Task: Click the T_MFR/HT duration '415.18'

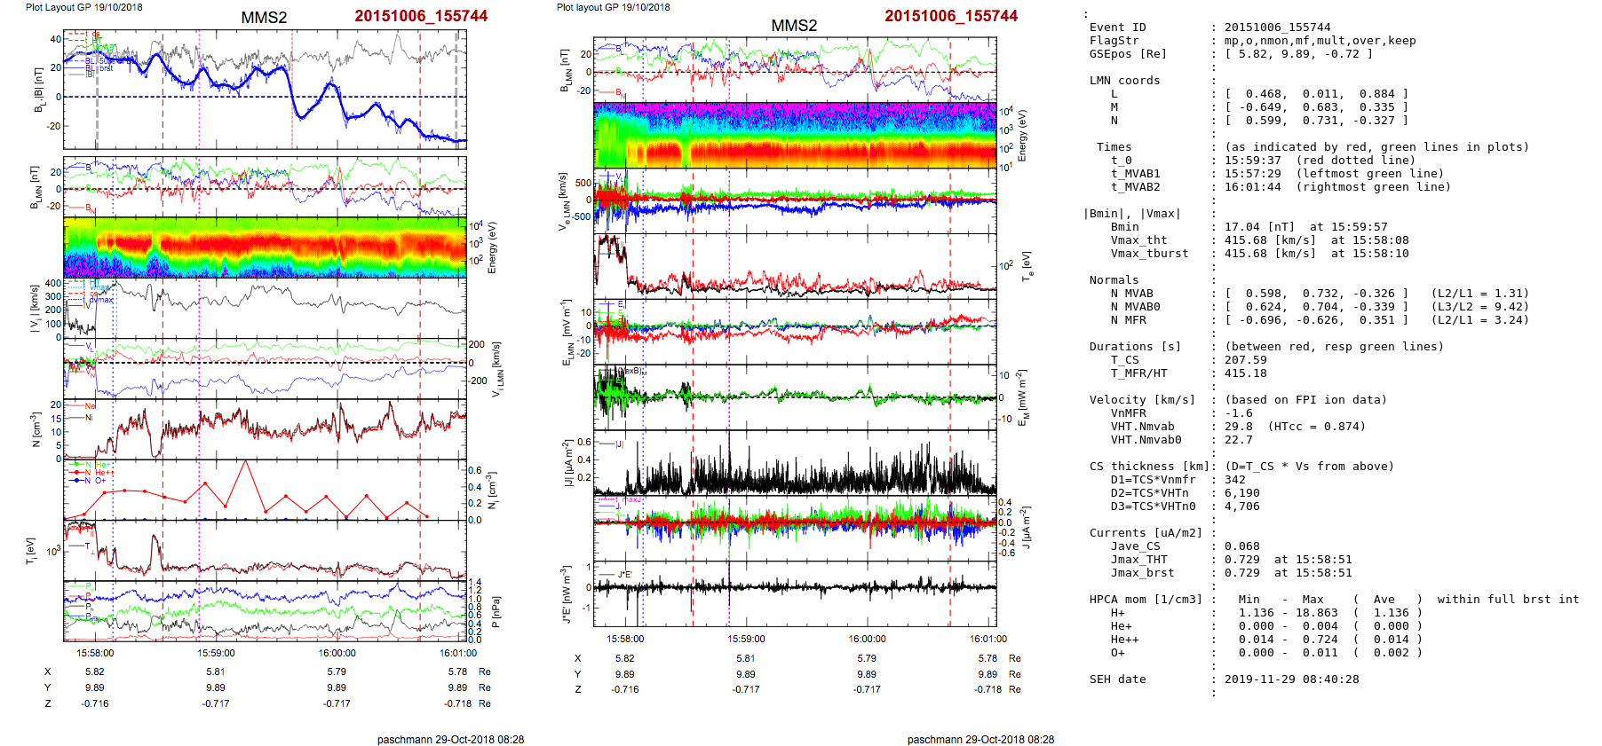Action: coord(1246,373)
